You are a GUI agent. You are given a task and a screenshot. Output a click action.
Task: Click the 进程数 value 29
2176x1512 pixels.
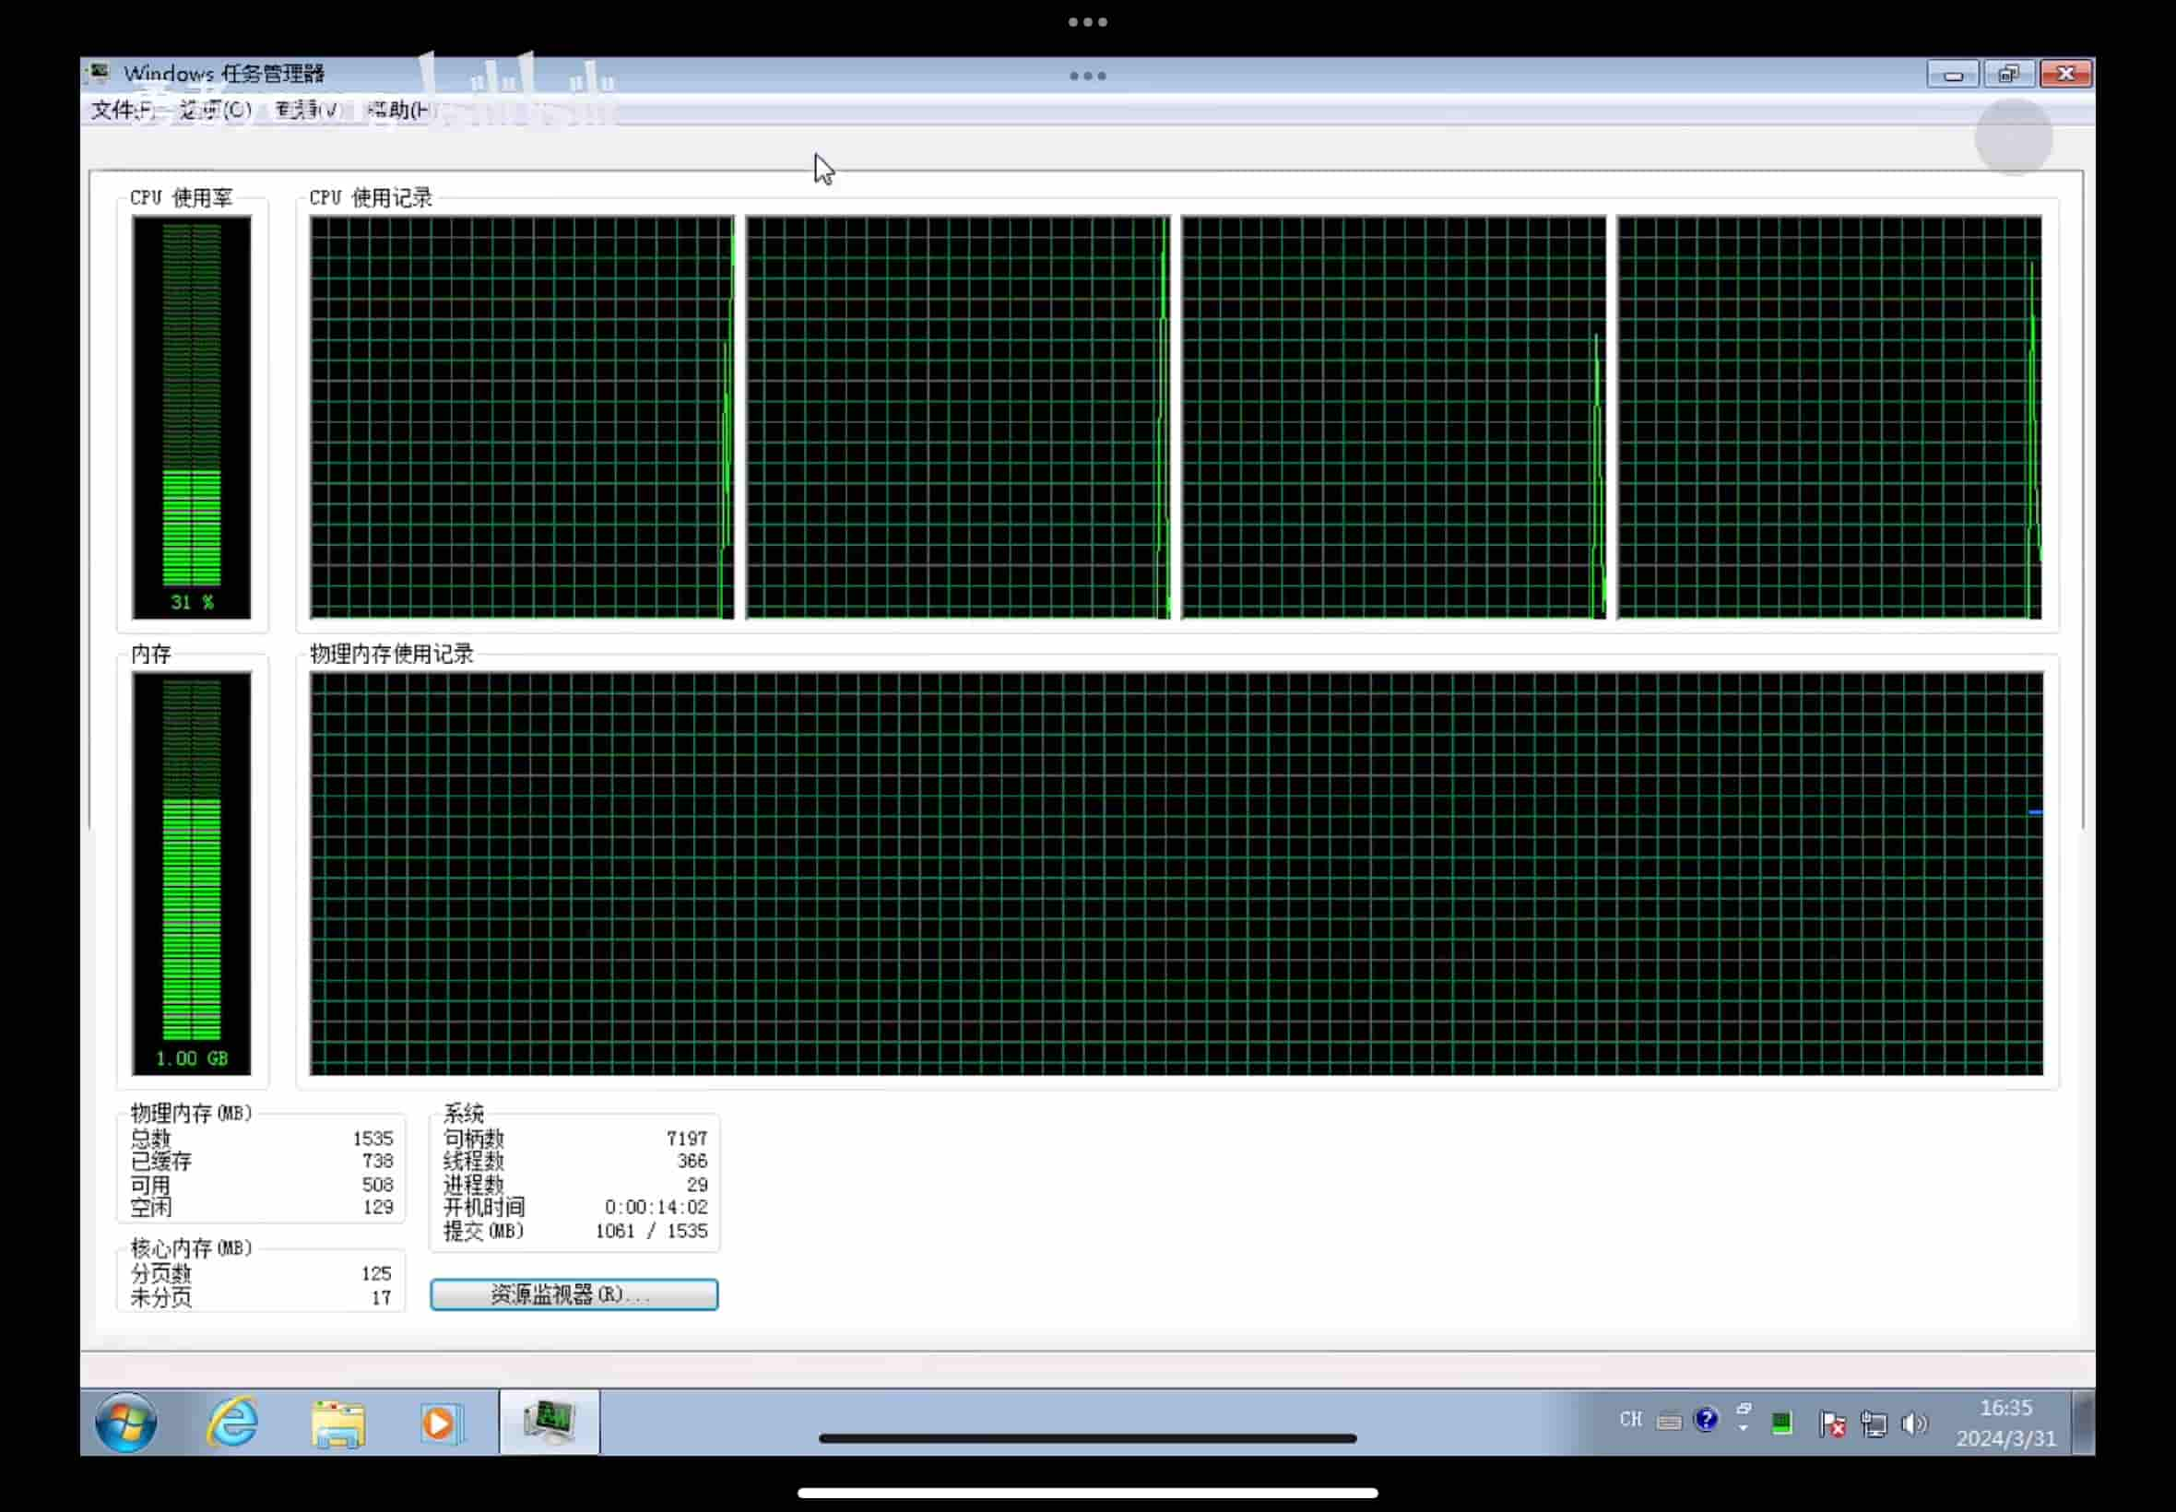697,1184
